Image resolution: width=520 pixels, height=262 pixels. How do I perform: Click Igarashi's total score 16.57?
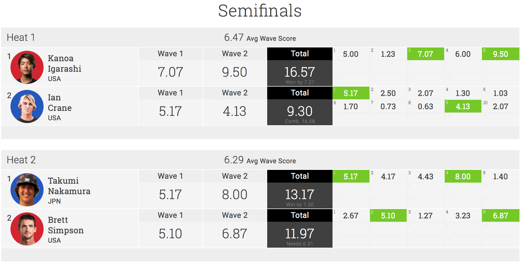pyautogui.click(x=300, y=72)
